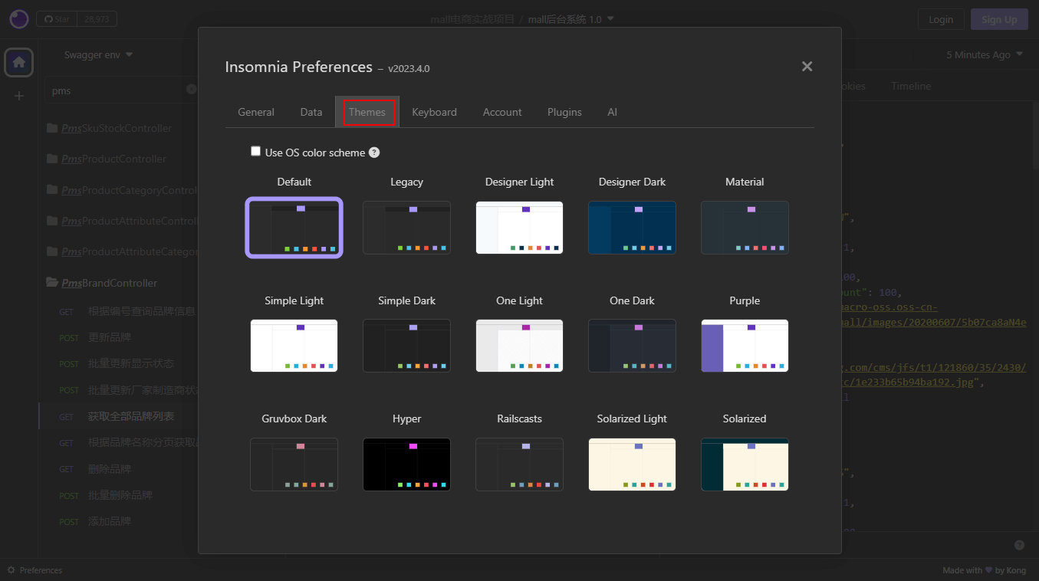Choose the Purple theme swatch
This screenshot has width=1039, height=581.
[x=745, y=346]
